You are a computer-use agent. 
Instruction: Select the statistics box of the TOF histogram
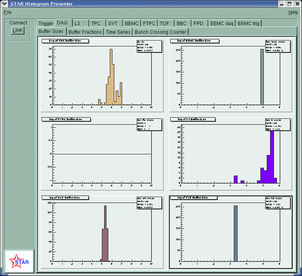[x=278, y=203]
